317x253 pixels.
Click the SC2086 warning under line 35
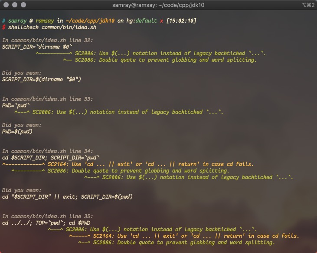(x=184, y=242)
